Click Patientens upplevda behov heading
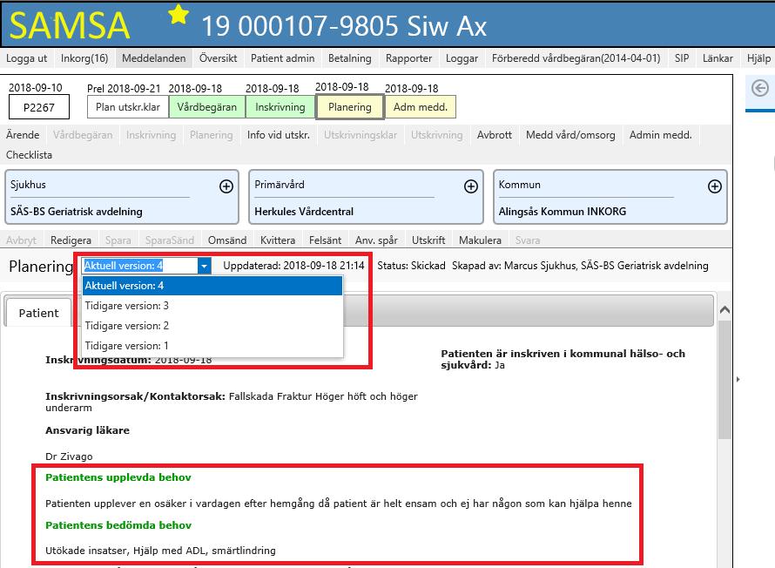This screenshot has width=775, height=568. point(118,477)
